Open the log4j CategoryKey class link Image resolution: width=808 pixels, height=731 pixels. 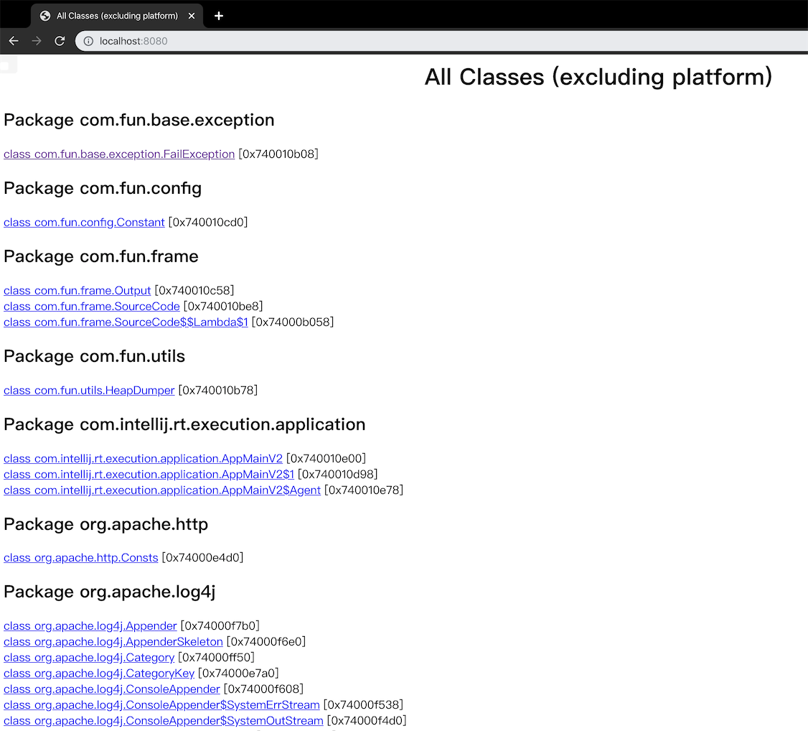99,674
